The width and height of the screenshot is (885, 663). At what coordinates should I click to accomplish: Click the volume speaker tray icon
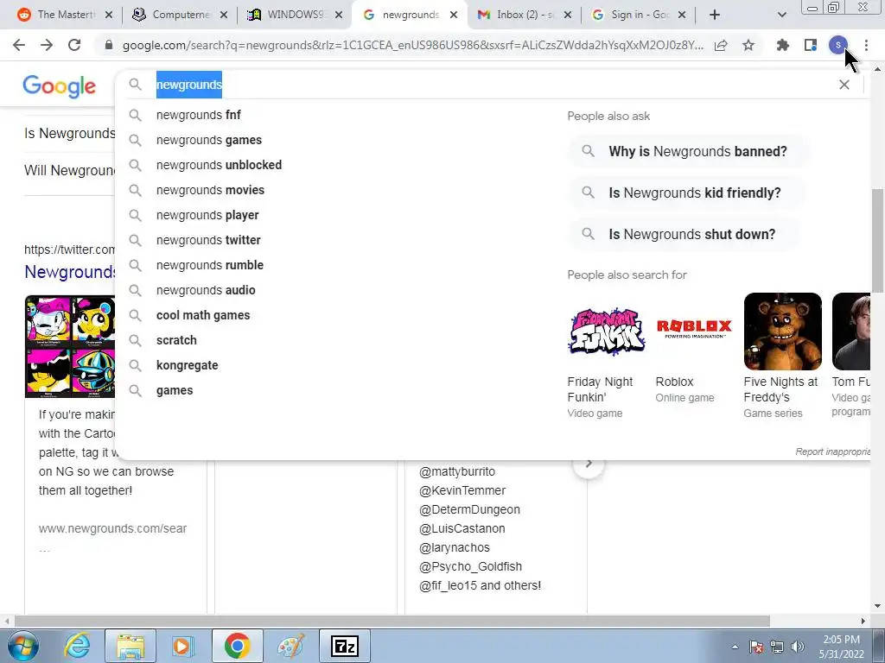click(x=798, y=647)
